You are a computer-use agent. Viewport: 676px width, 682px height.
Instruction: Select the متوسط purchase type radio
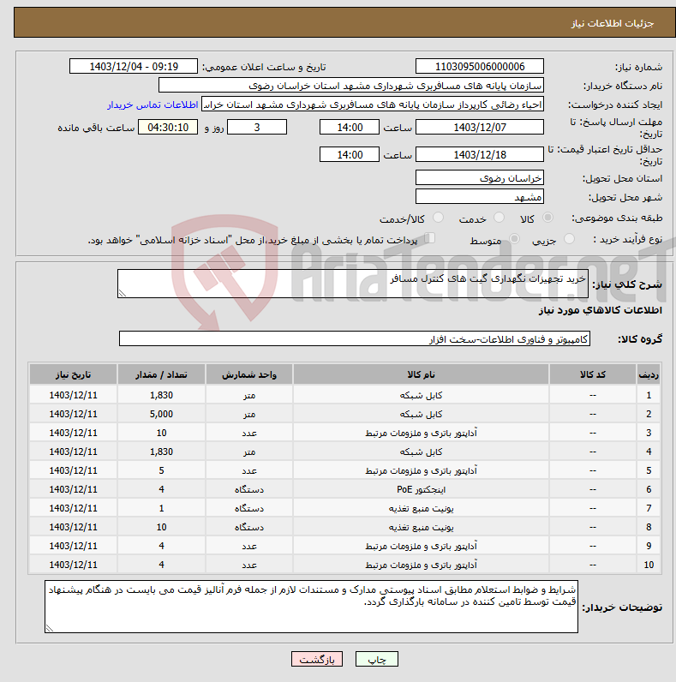tap(514, 239)
